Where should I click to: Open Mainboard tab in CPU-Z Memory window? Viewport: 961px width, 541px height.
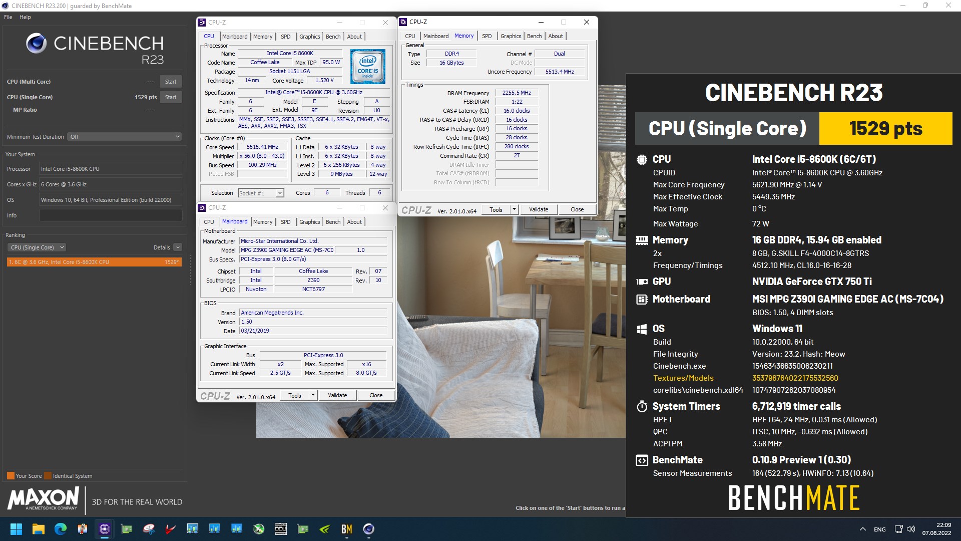[435, 36]
